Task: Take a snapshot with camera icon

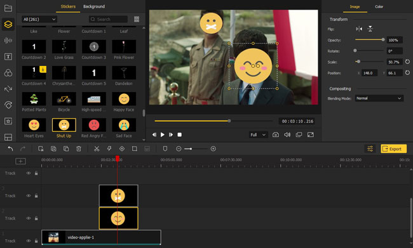Action: 276,134
